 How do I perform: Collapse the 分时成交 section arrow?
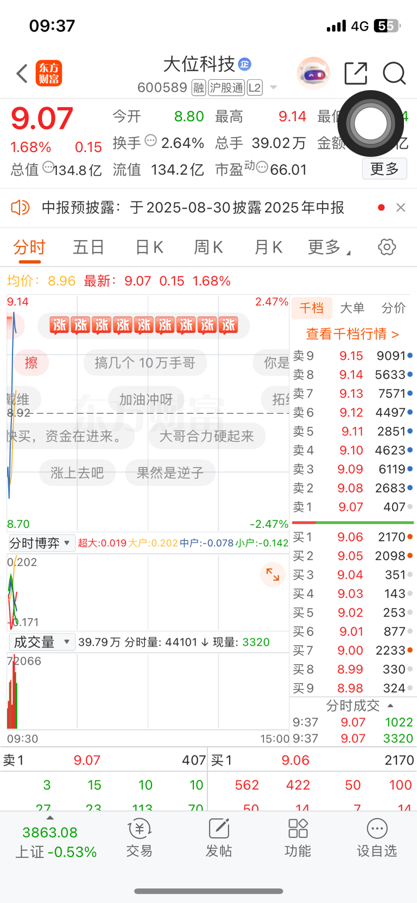click(x=390, y=705)
